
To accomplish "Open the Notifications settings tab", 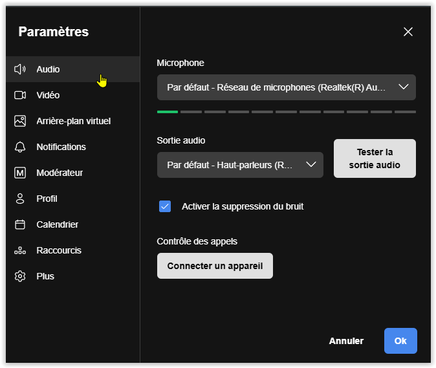I will coord(61,147).
